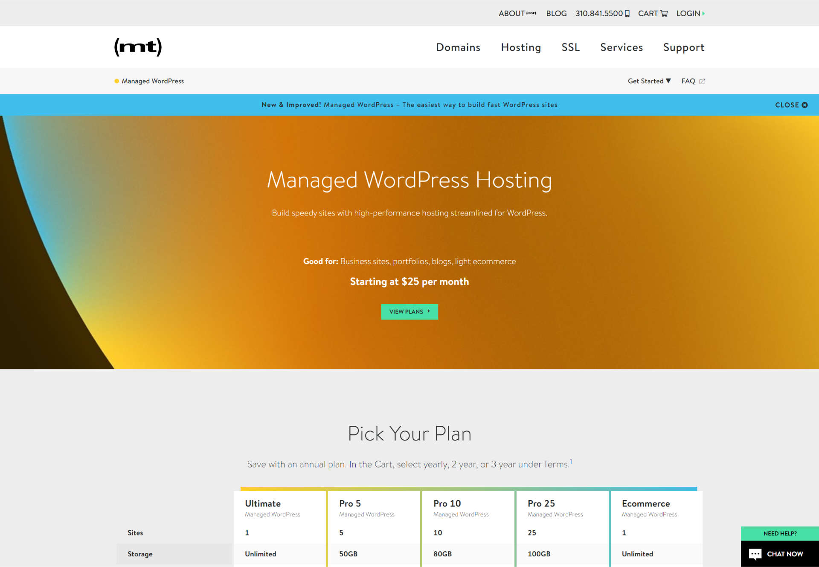
Task: Open the SSL menu
Action: tap(571, 47)
